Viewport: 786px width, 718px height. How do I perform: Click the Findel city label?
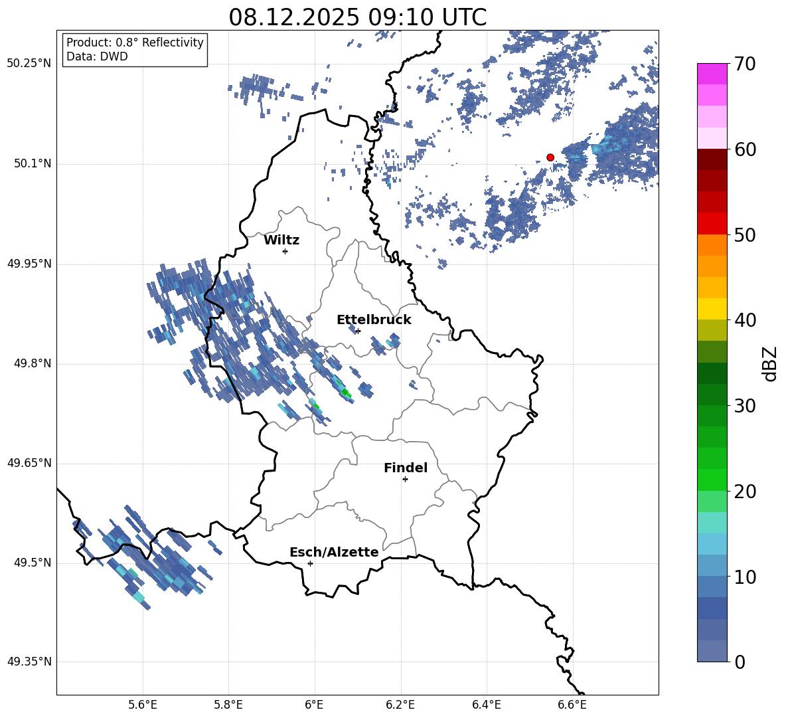click(x=406, y=468)
